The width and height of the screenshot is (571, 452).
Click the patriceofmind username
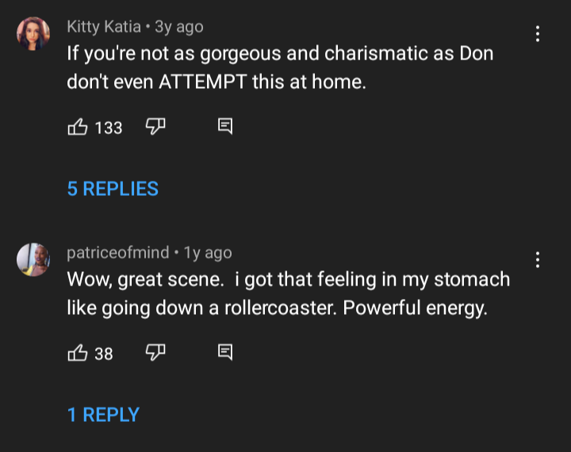(118, 253)
